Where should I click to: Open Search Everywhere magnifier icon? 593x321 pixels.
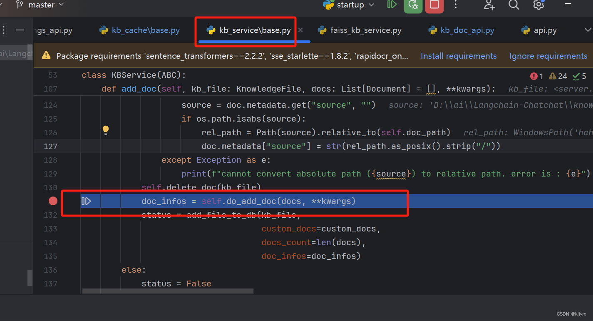514,5
